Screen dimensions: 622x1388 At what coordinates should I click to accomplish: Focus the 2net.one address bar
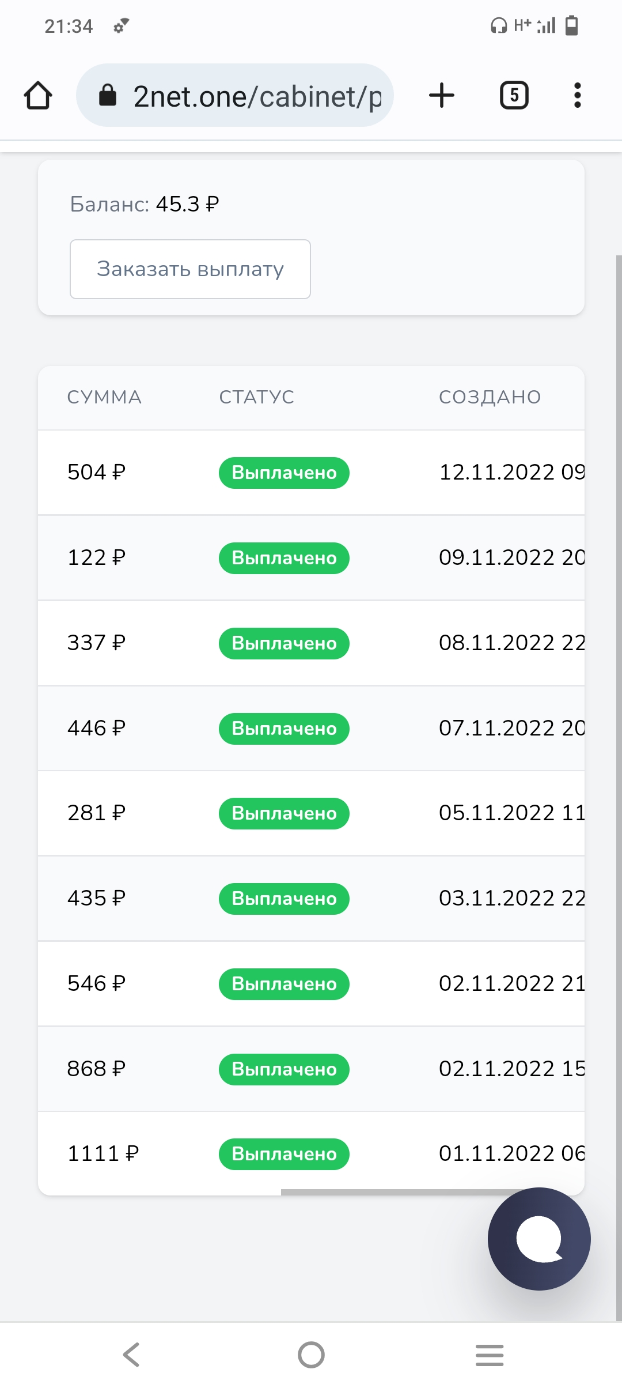pyautogui.click(x=235, y=96)
